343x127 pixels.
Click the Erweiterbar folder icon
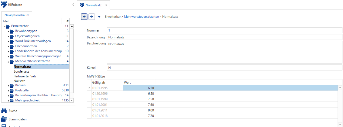click(x=8, y=26)
